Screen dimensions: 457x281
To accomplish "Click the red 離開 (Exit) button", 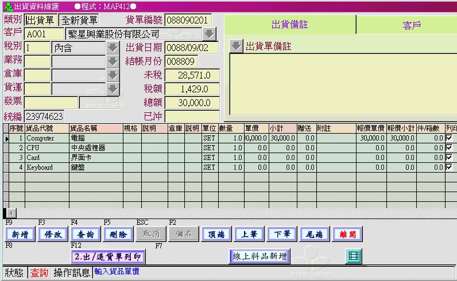I will 347,234.
